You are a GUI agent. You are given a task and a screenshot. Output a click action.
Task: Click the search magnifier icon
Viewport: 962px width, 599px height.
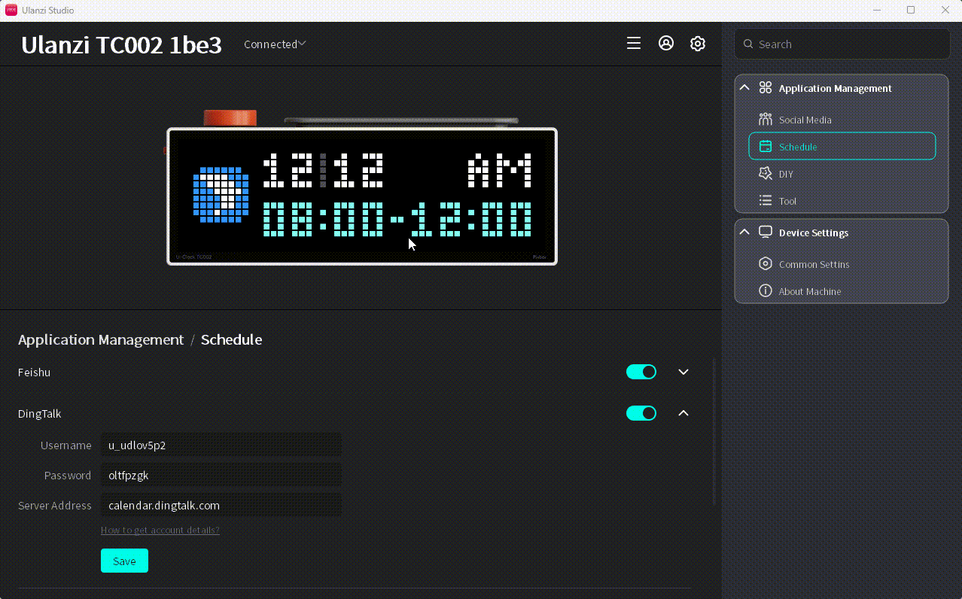(748, 44)
